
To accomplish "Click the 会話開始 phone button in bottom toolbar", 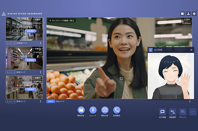I will pyautogui.click(x=117, y=110).
